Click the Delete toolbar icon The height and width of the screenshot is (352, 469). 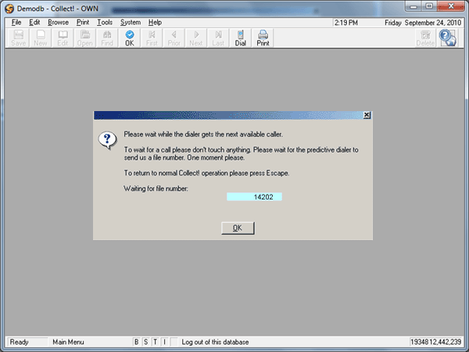(425, 38)
